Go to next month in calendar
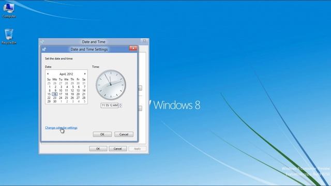This screenshot has width=331, height=186. [x=85, y=74]
